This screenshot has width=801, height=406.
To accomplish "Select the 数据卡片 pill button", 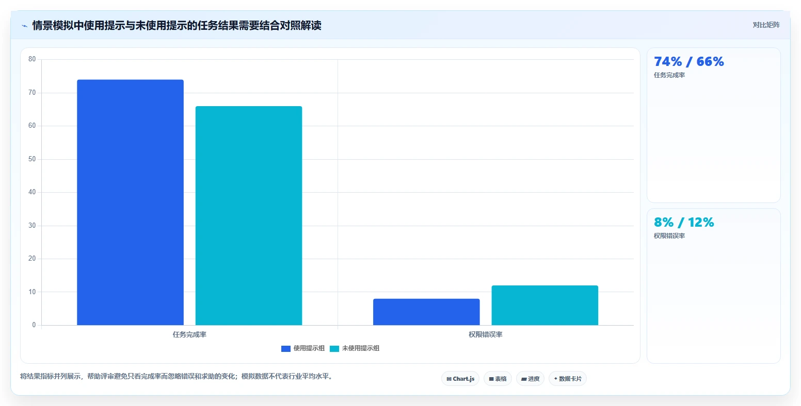I will click(x=568, y=379).
